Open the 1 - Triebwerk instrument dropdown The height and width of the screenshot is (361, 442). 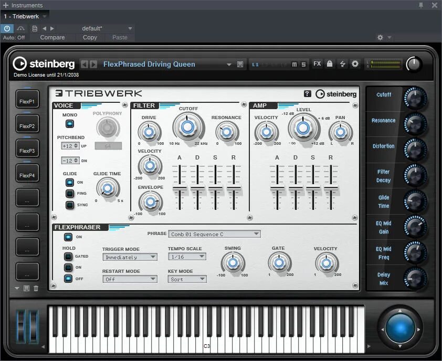pyautogui.click(x=45, y=16)
